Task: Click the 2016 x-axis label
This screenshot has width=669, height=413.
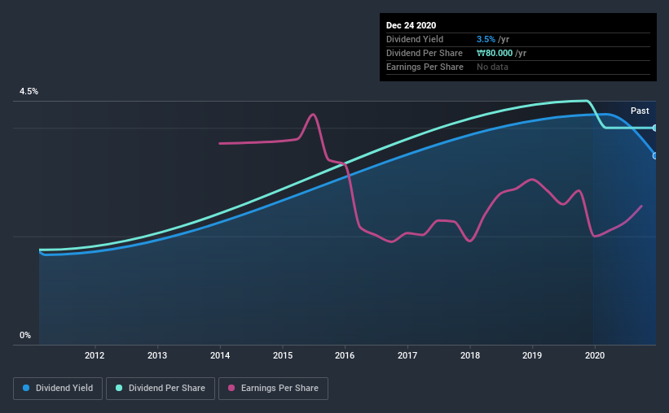Action: point(345,355)
